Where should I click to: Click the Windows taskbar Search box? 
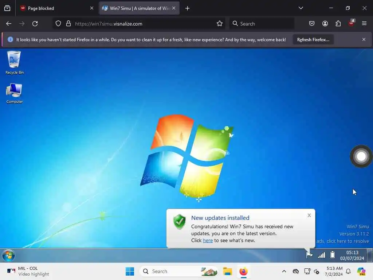(179, 271)
